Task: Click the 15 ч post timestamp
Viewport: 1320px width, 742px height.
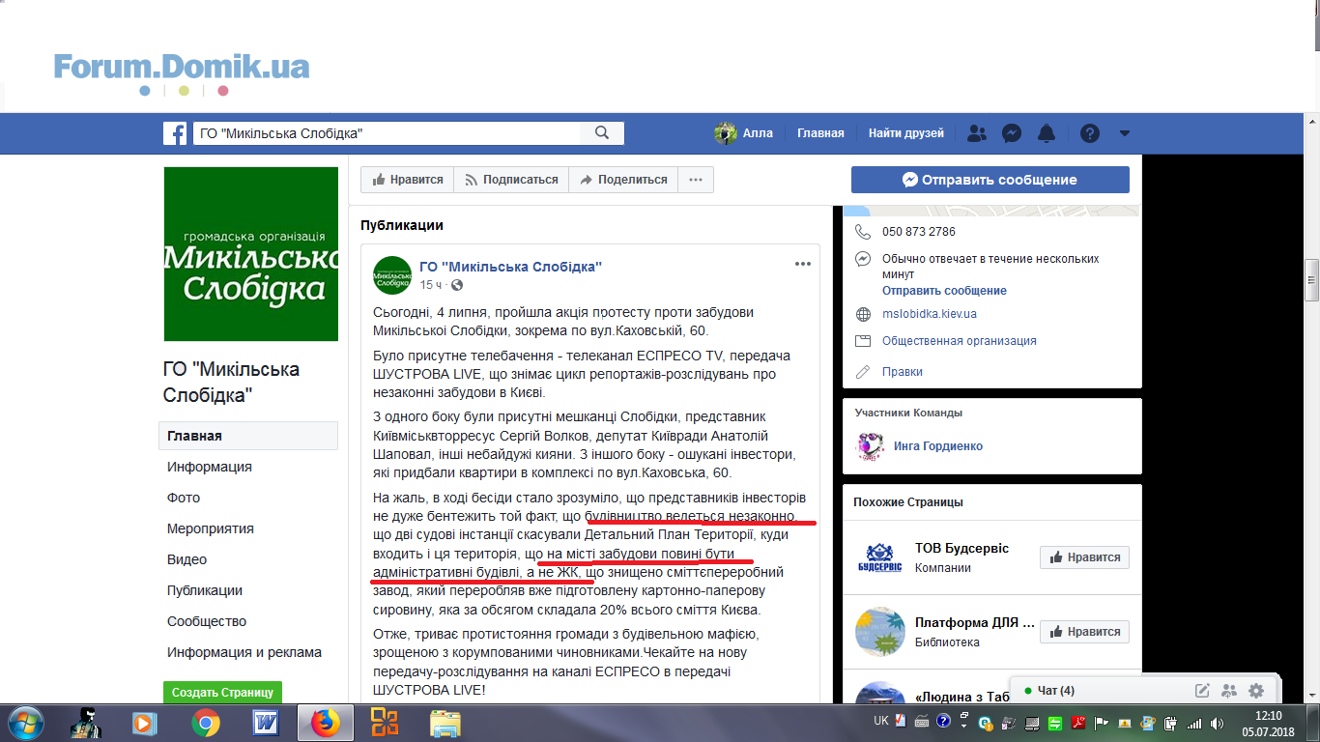Action: pos(431,285)
